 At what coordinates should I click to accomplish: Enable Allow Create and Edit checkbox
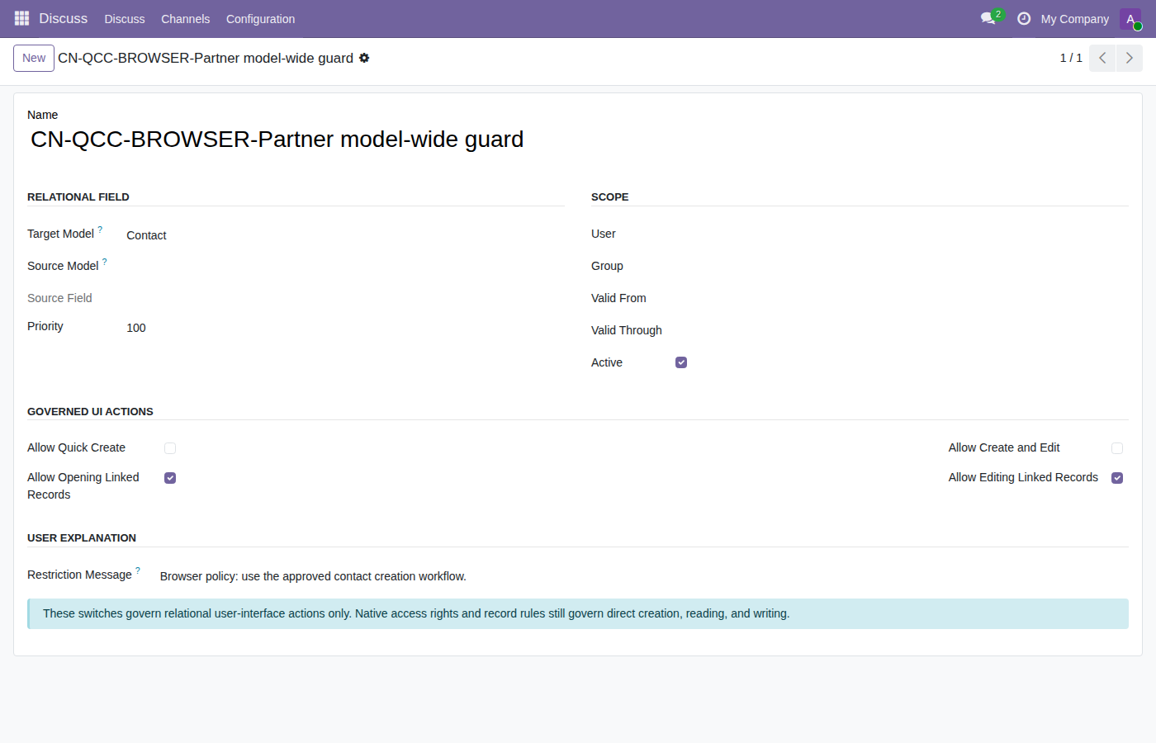pos(1117,448)
